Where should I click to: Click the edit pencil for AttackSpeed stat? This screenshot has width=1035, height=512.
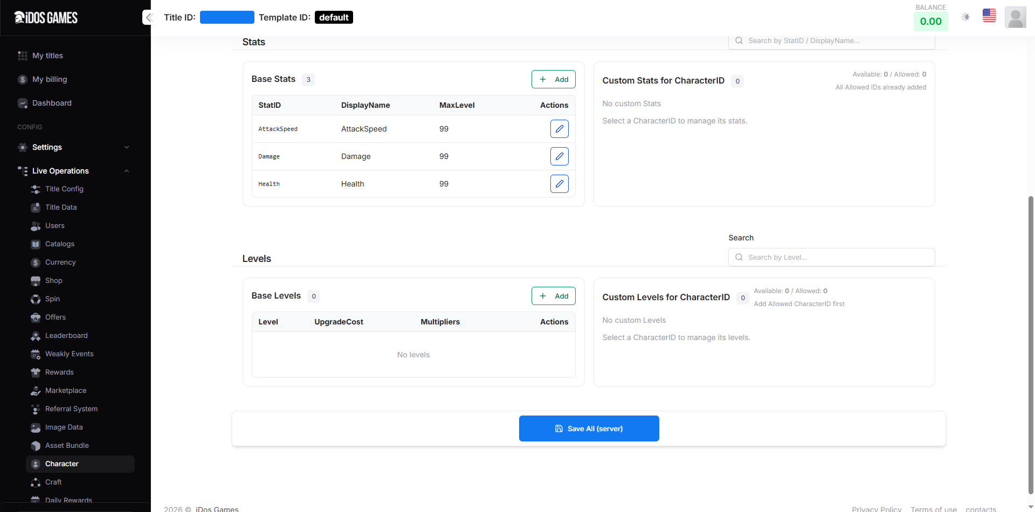click(x=559, y=129)
